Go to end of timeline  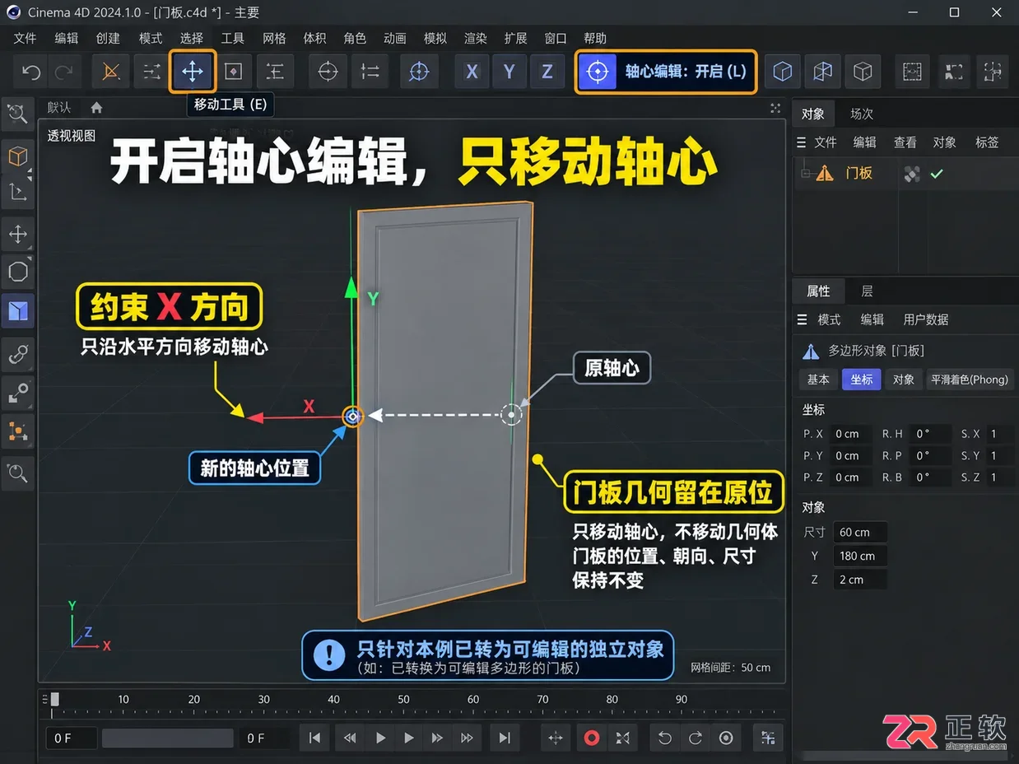pyautogui.click(x=505, y=738)
